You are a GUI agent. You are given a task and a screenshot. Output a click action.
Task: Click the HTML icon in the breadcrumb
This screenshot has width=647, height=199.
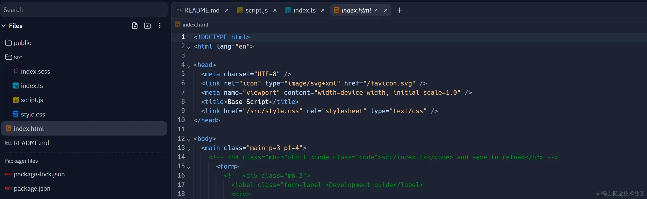[x=177, y=24]
